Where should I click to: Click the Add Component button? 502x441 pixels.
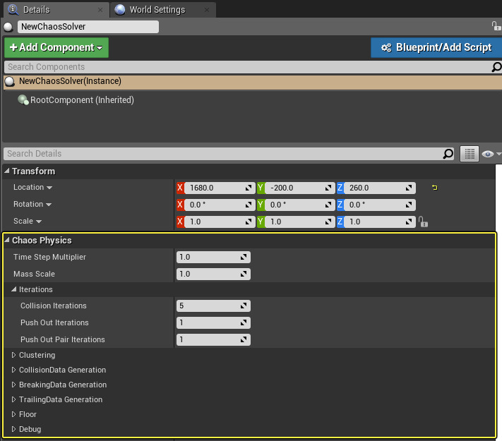click(x=56, y=47)
